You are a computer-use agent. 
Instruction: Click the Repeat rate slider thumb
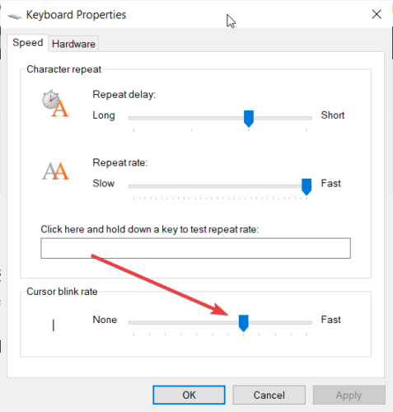tap(306, 187)
